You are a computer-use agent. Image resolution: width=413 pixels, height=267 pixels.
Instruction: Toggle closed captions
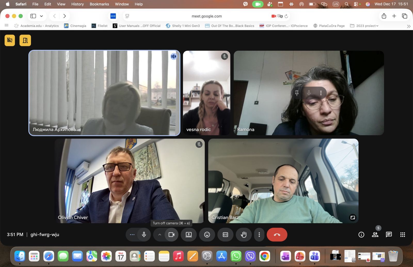click(x=225, y=234)
